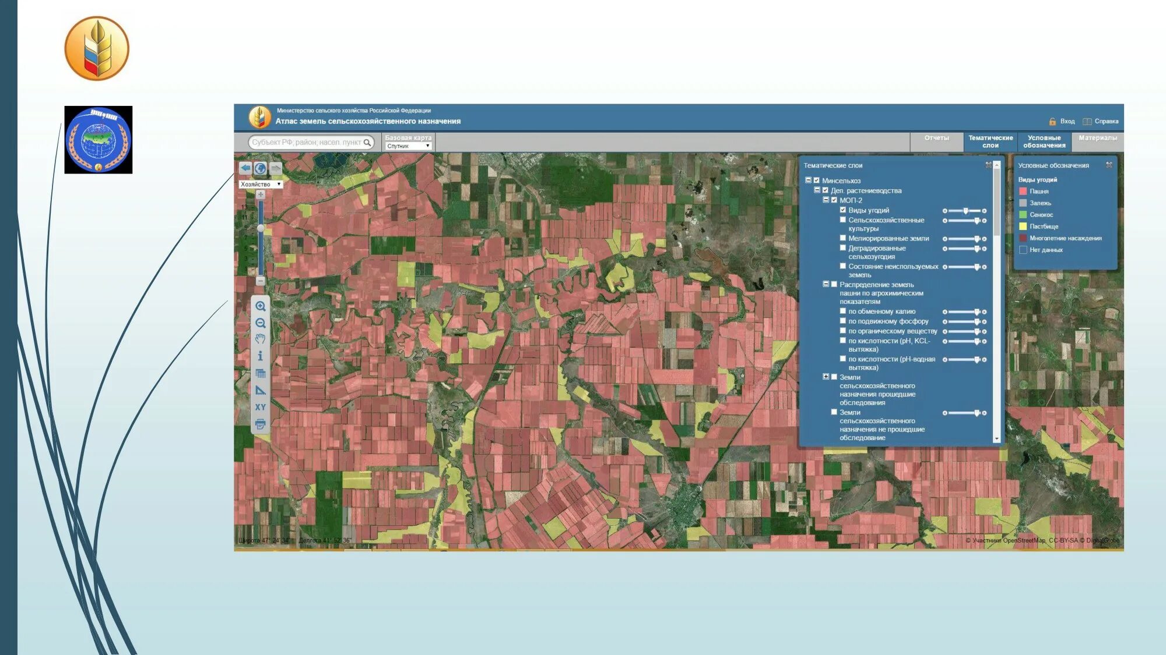The height and width of the screenshot is (655, 1166).
Task: Click the Справка help link
Action: point(1105,121)
